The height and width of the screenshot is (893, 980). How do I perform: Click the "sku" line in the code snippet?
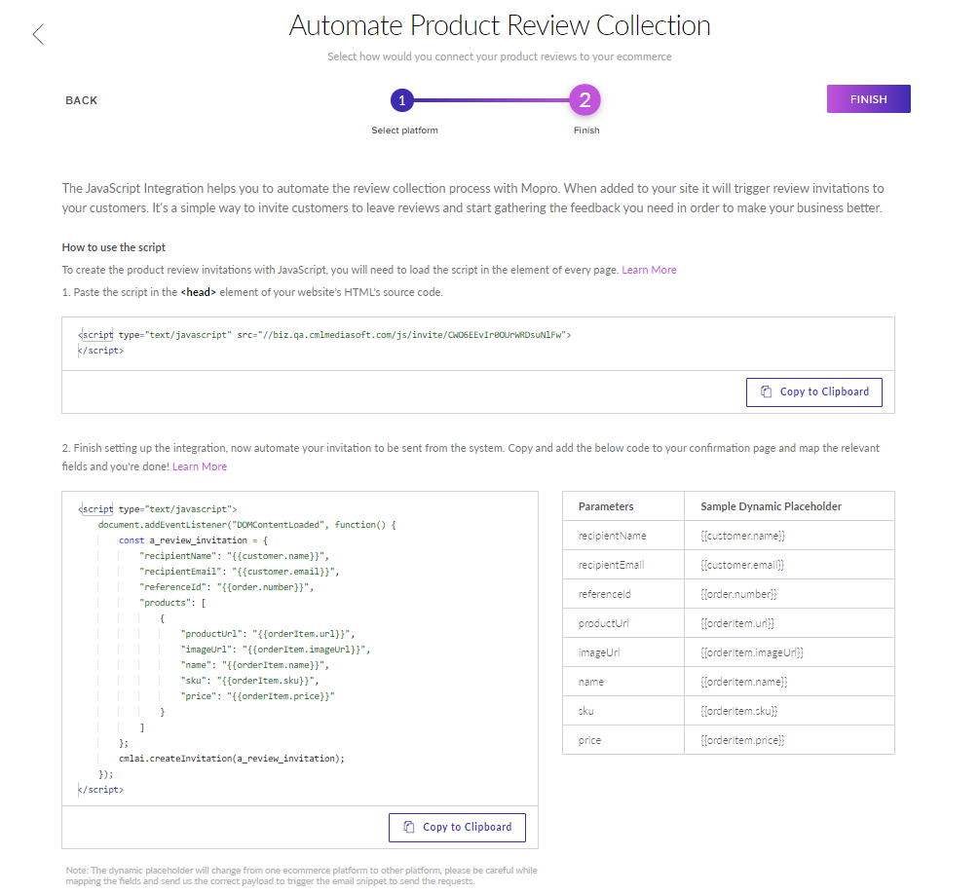click(x=250, y=681)
